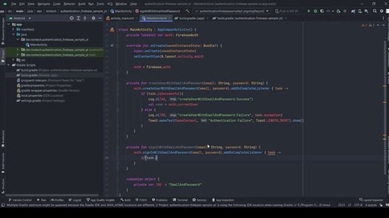Open the Version Control tool window
389x218 pixels.
(20, 200)
